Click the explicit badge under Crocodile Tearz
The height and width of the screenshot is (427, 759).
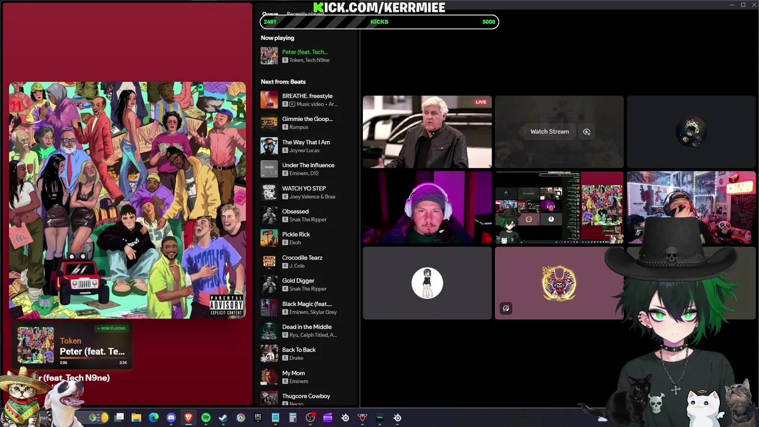(x=285, y=266)
